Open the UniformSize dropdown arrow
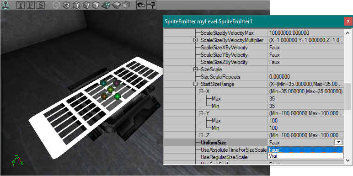 click(x=338, y=142)
